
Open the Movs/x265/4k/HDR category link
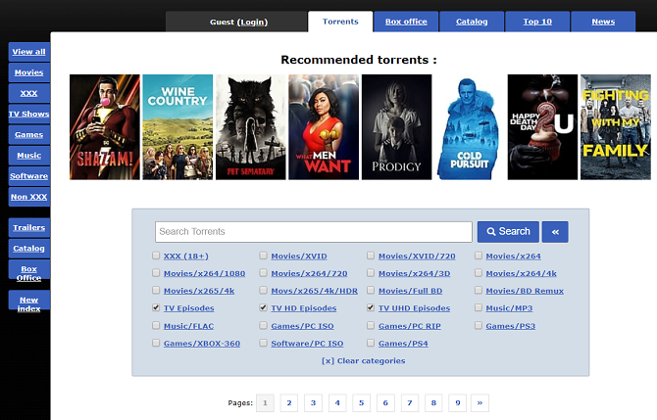[314, 291]
